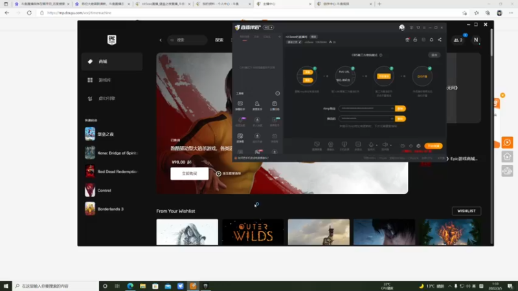The width and height of the screenshot is (518, 291).
Task: Launch 堡垒之夜 from quick launch
Action: (x=111, y=134)
